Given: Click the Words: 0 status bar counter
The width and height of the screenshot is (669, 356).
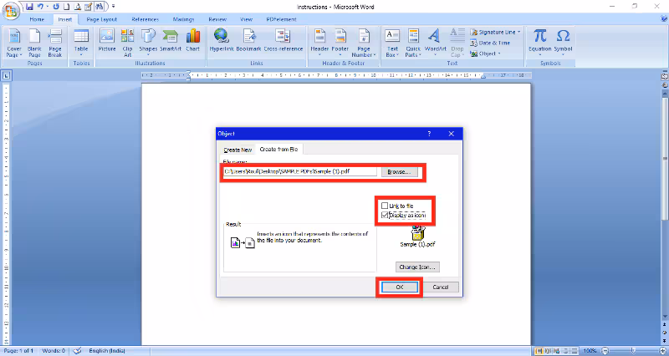Looking at the screenshot, I should pyautogui.click(x=54, y=351).
